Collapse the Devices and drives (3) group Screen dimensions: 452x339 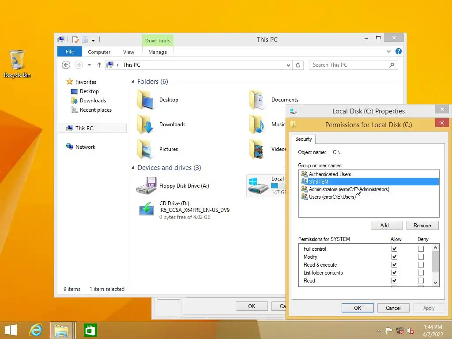133,167
